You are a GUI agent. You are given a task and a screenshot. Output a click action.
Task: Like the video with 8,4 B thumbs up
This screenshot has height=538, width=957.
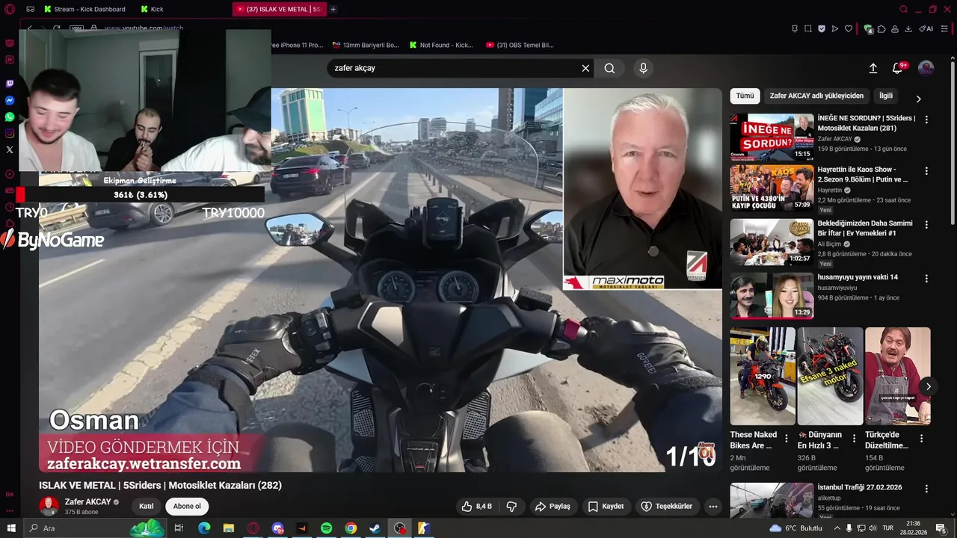coord(476,507)
